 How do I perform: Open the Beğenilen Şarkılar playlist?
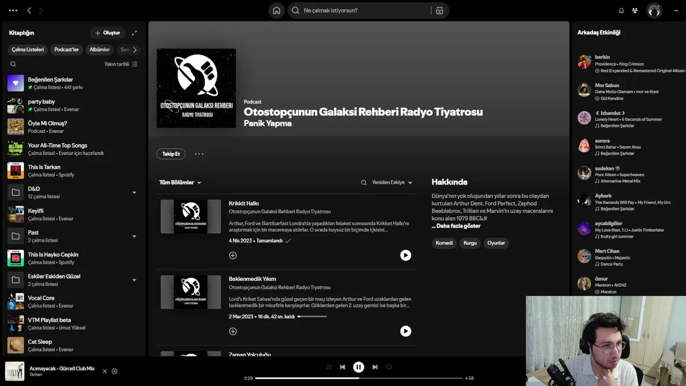[x=73, y=83]
